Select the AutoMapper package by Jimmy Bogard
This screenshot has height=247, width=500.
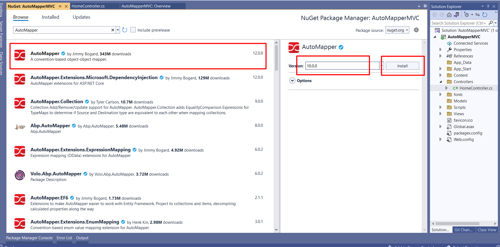[x=138, y=56]
